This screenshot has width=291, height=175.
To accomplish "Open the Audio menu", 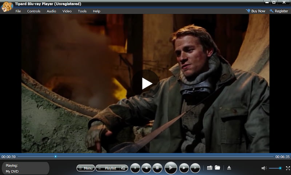I will pyautogui.click(x=51, y=11).
